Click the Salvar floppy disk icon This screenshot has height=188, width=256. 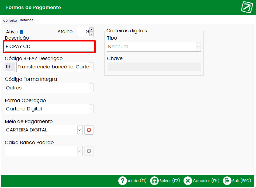click(154, 181)
